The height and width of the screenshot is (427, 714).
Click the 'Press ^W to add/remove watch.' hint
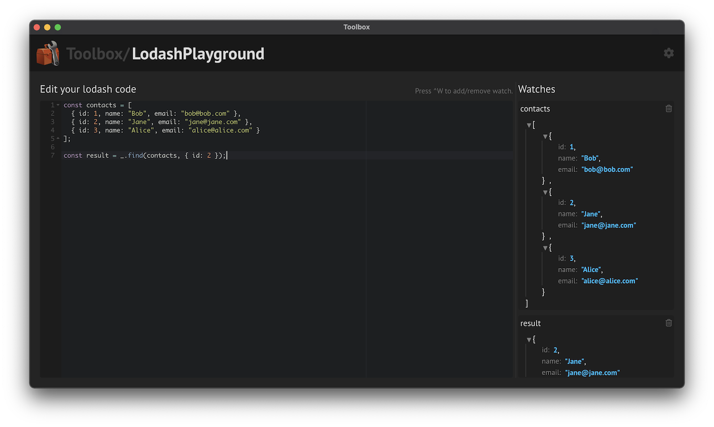point(464,91)
